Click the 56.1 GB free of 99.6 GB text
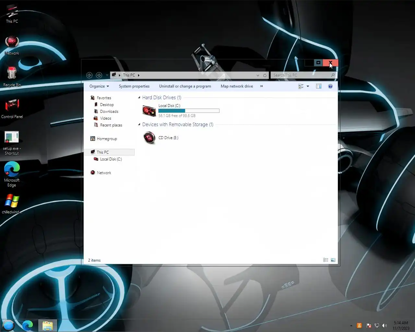The image size is (415, 332). tap(177, 116)
